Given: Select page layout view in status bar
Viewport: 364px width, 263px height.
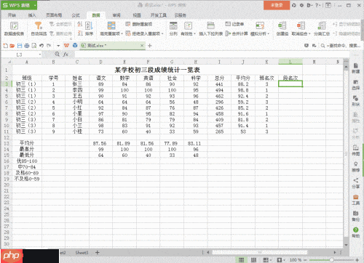Looking at the screenshot, I should click(x=253, y=260).
